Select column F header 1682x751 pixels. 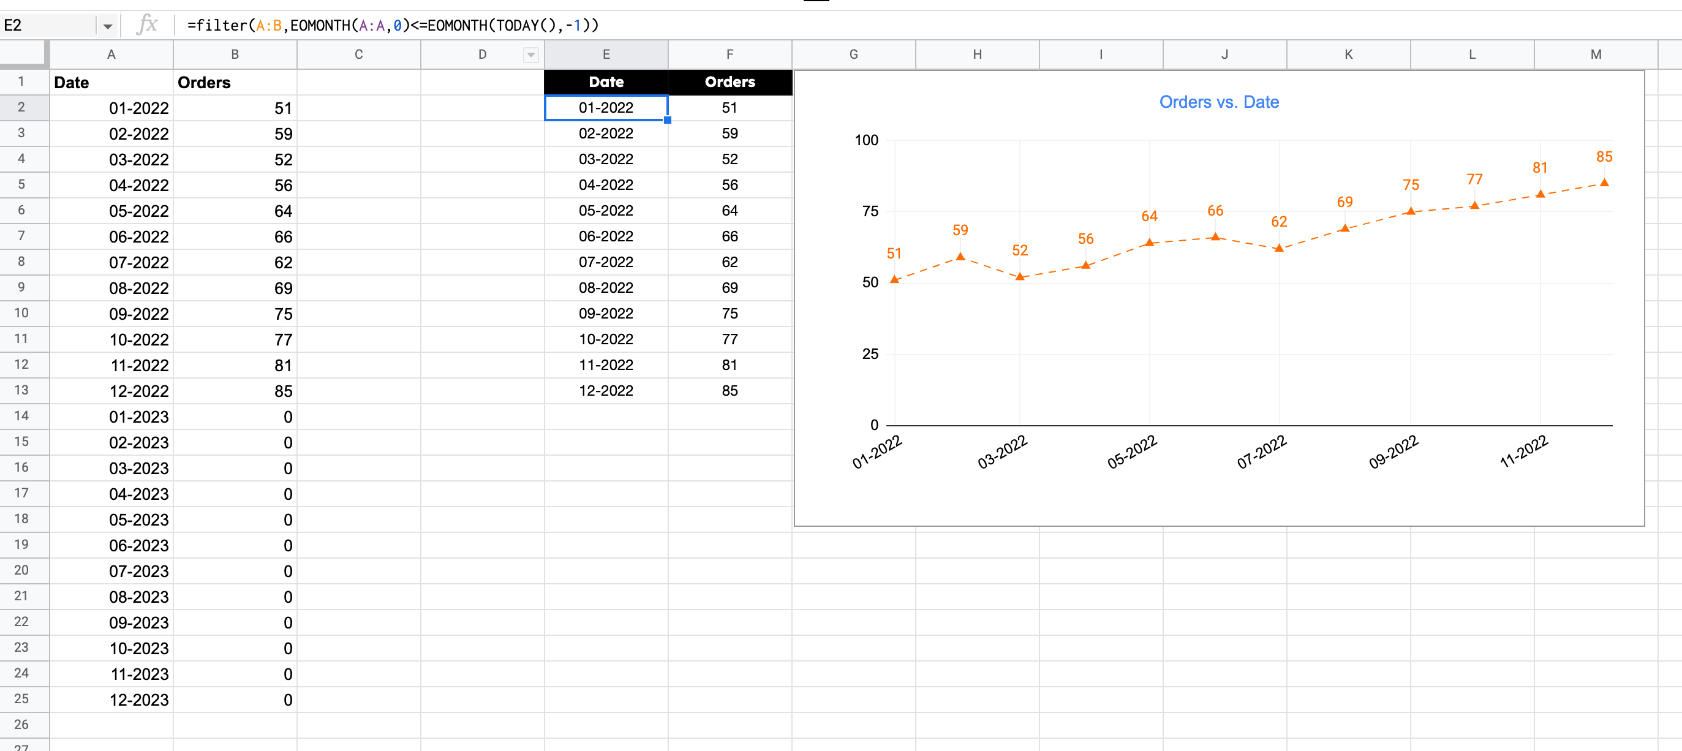pos(730,55)
